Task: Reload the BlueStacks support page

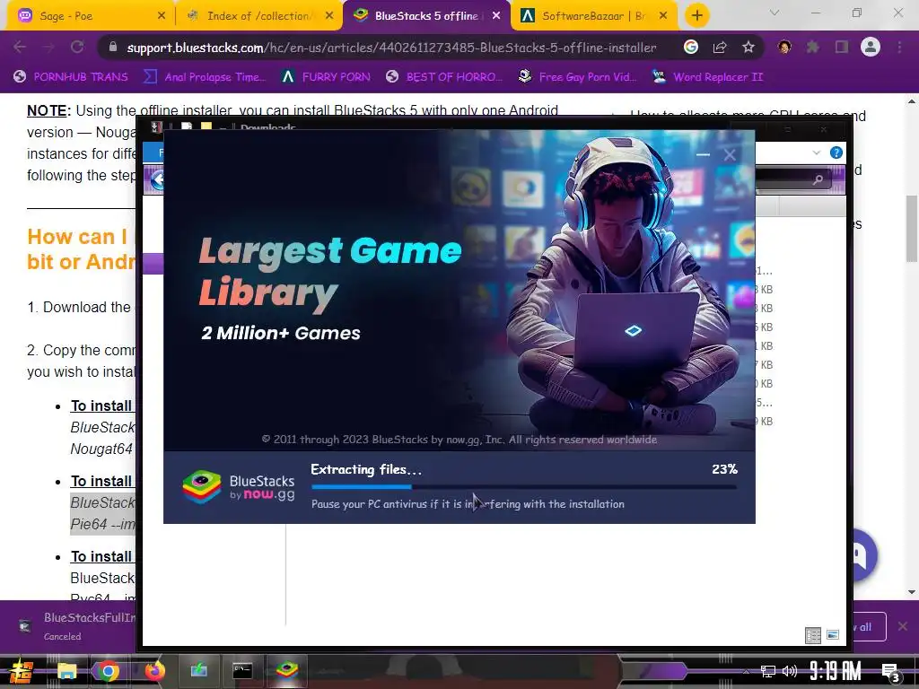Action: pos(77,47)
